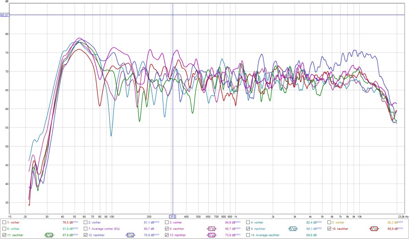Disable the '12: nachher' trace

click(x=86, y=235)
